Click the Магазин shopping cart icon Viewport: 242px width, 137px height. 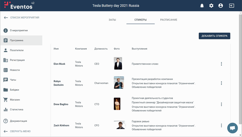coord(6,100)
